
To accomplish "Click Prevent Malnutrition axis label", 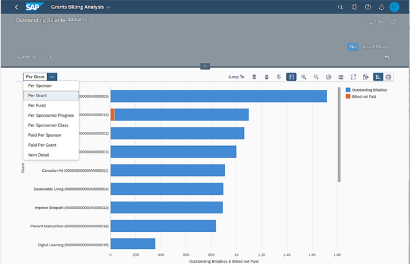I will tap(70, 226).
